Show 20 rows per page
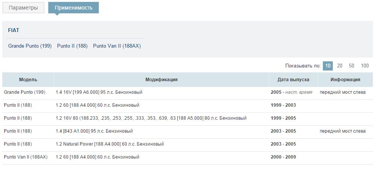Screen dimensions: 378x170 coord(340,66)
